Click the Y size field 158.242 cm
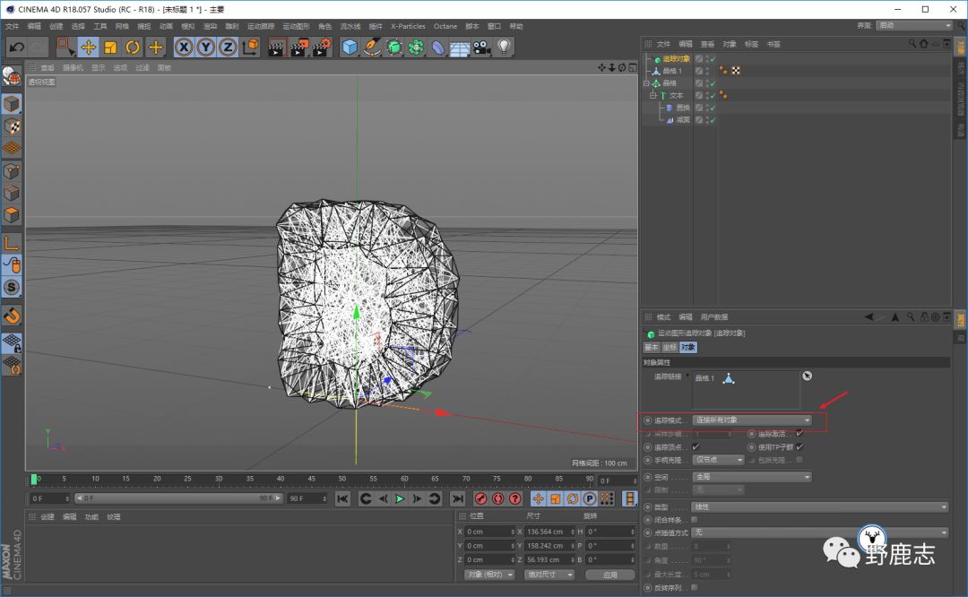Viewport: 968px width, 597px height. coord(549,546)
